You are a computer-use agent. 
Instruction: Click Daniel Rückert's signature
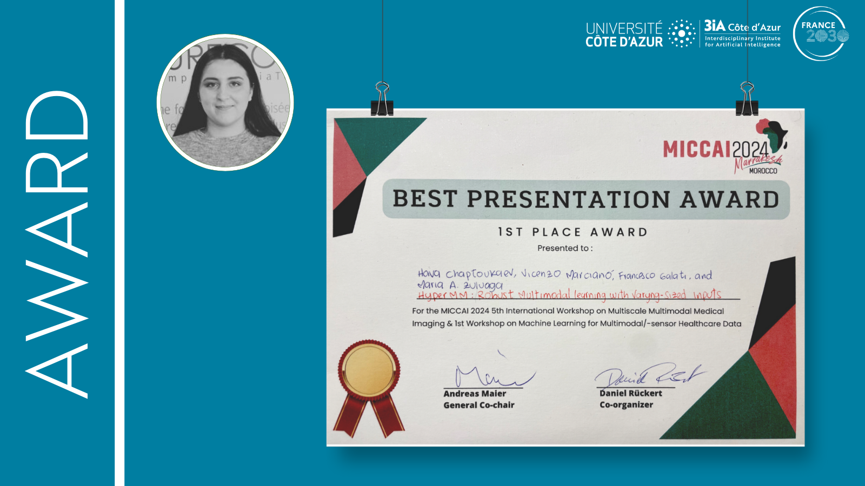pyautogui.click(x=650, y=375)
